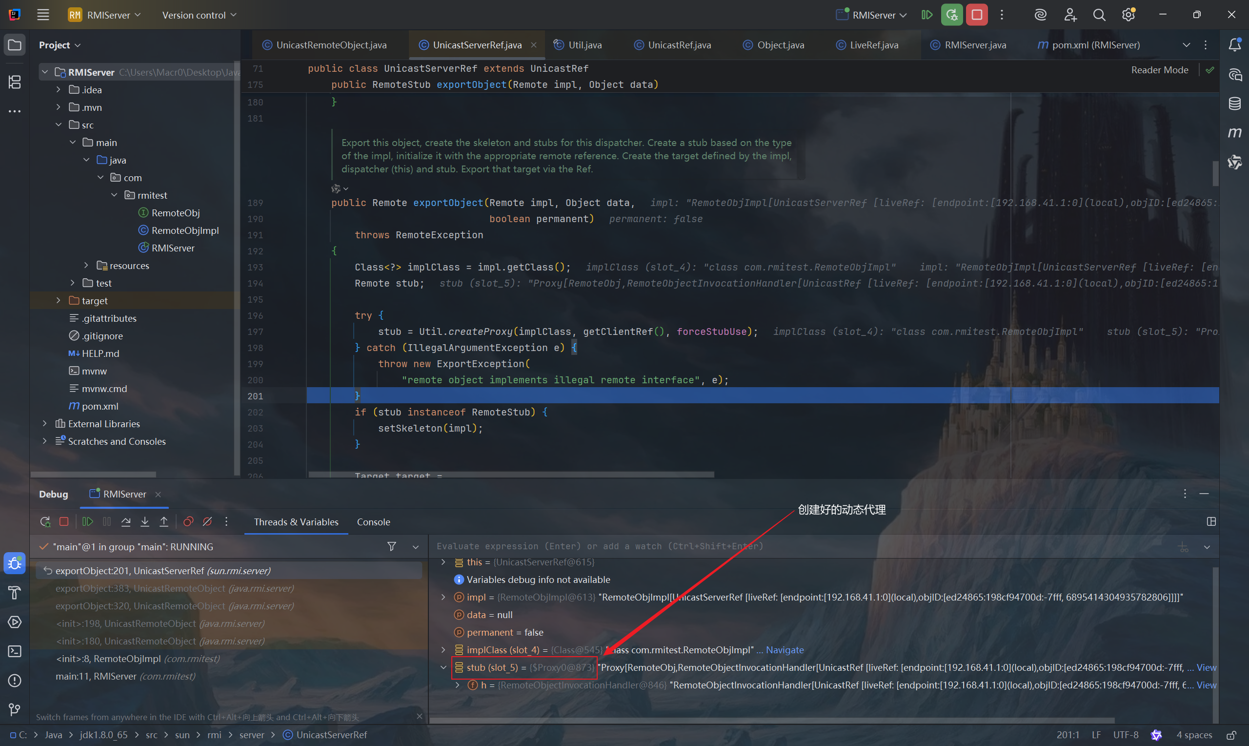Click Step Into in debug toolbar
Screen dimensions: 1249x746
click(144, 522)
